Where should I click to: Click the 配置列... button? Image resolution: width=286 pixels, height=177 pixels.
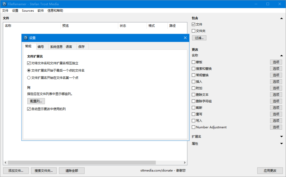click(36, 101)
